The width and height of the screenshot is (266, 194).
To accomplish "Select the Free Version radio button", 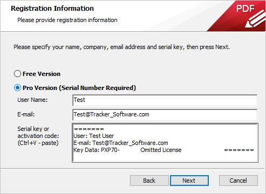I will point(17,74).
